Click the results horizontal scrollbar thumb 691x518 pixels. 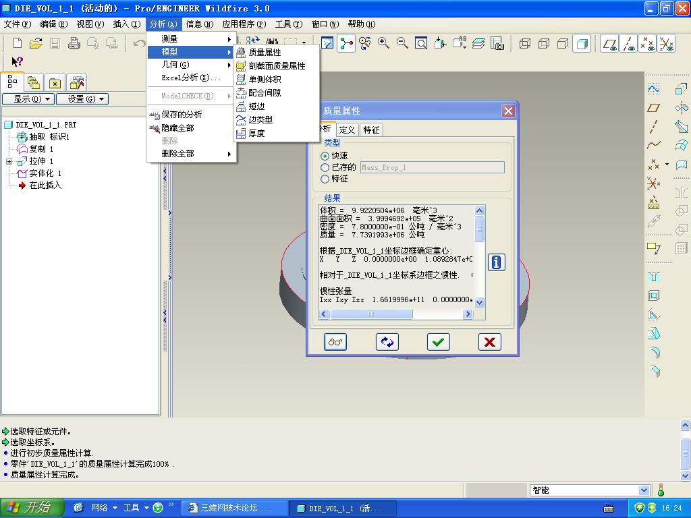[371, 314]
